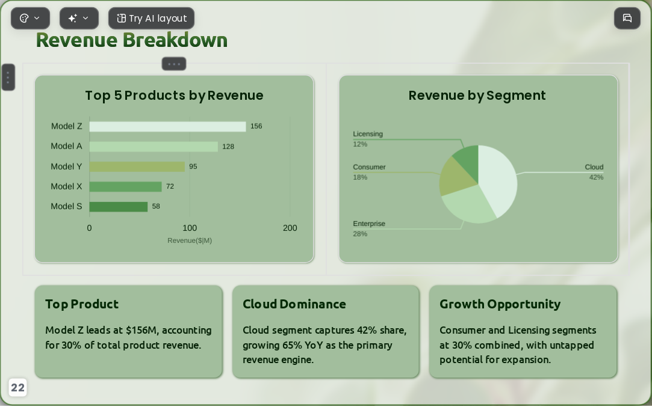The height and width of the screenshot is (407, 652).
Task: Click the Cloud 42% label
Action: point(594,173)
